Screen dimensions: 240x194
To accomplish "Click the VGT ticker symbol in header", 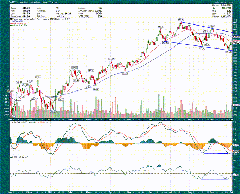I will coord(12,2).
